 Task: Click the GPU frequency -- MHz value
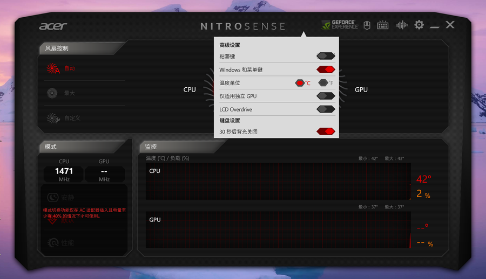pyautogui.click(x=104, y=174)
